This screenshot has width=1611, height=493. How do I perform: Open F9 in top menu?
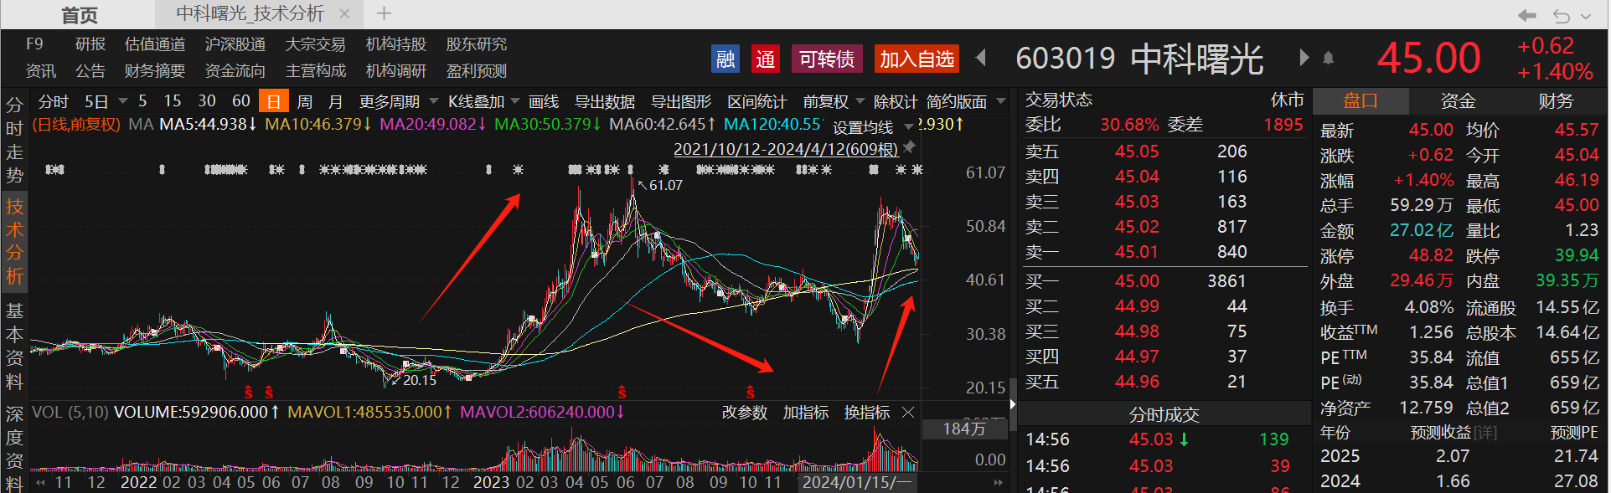pyautogui.click(x=34, y=44)
